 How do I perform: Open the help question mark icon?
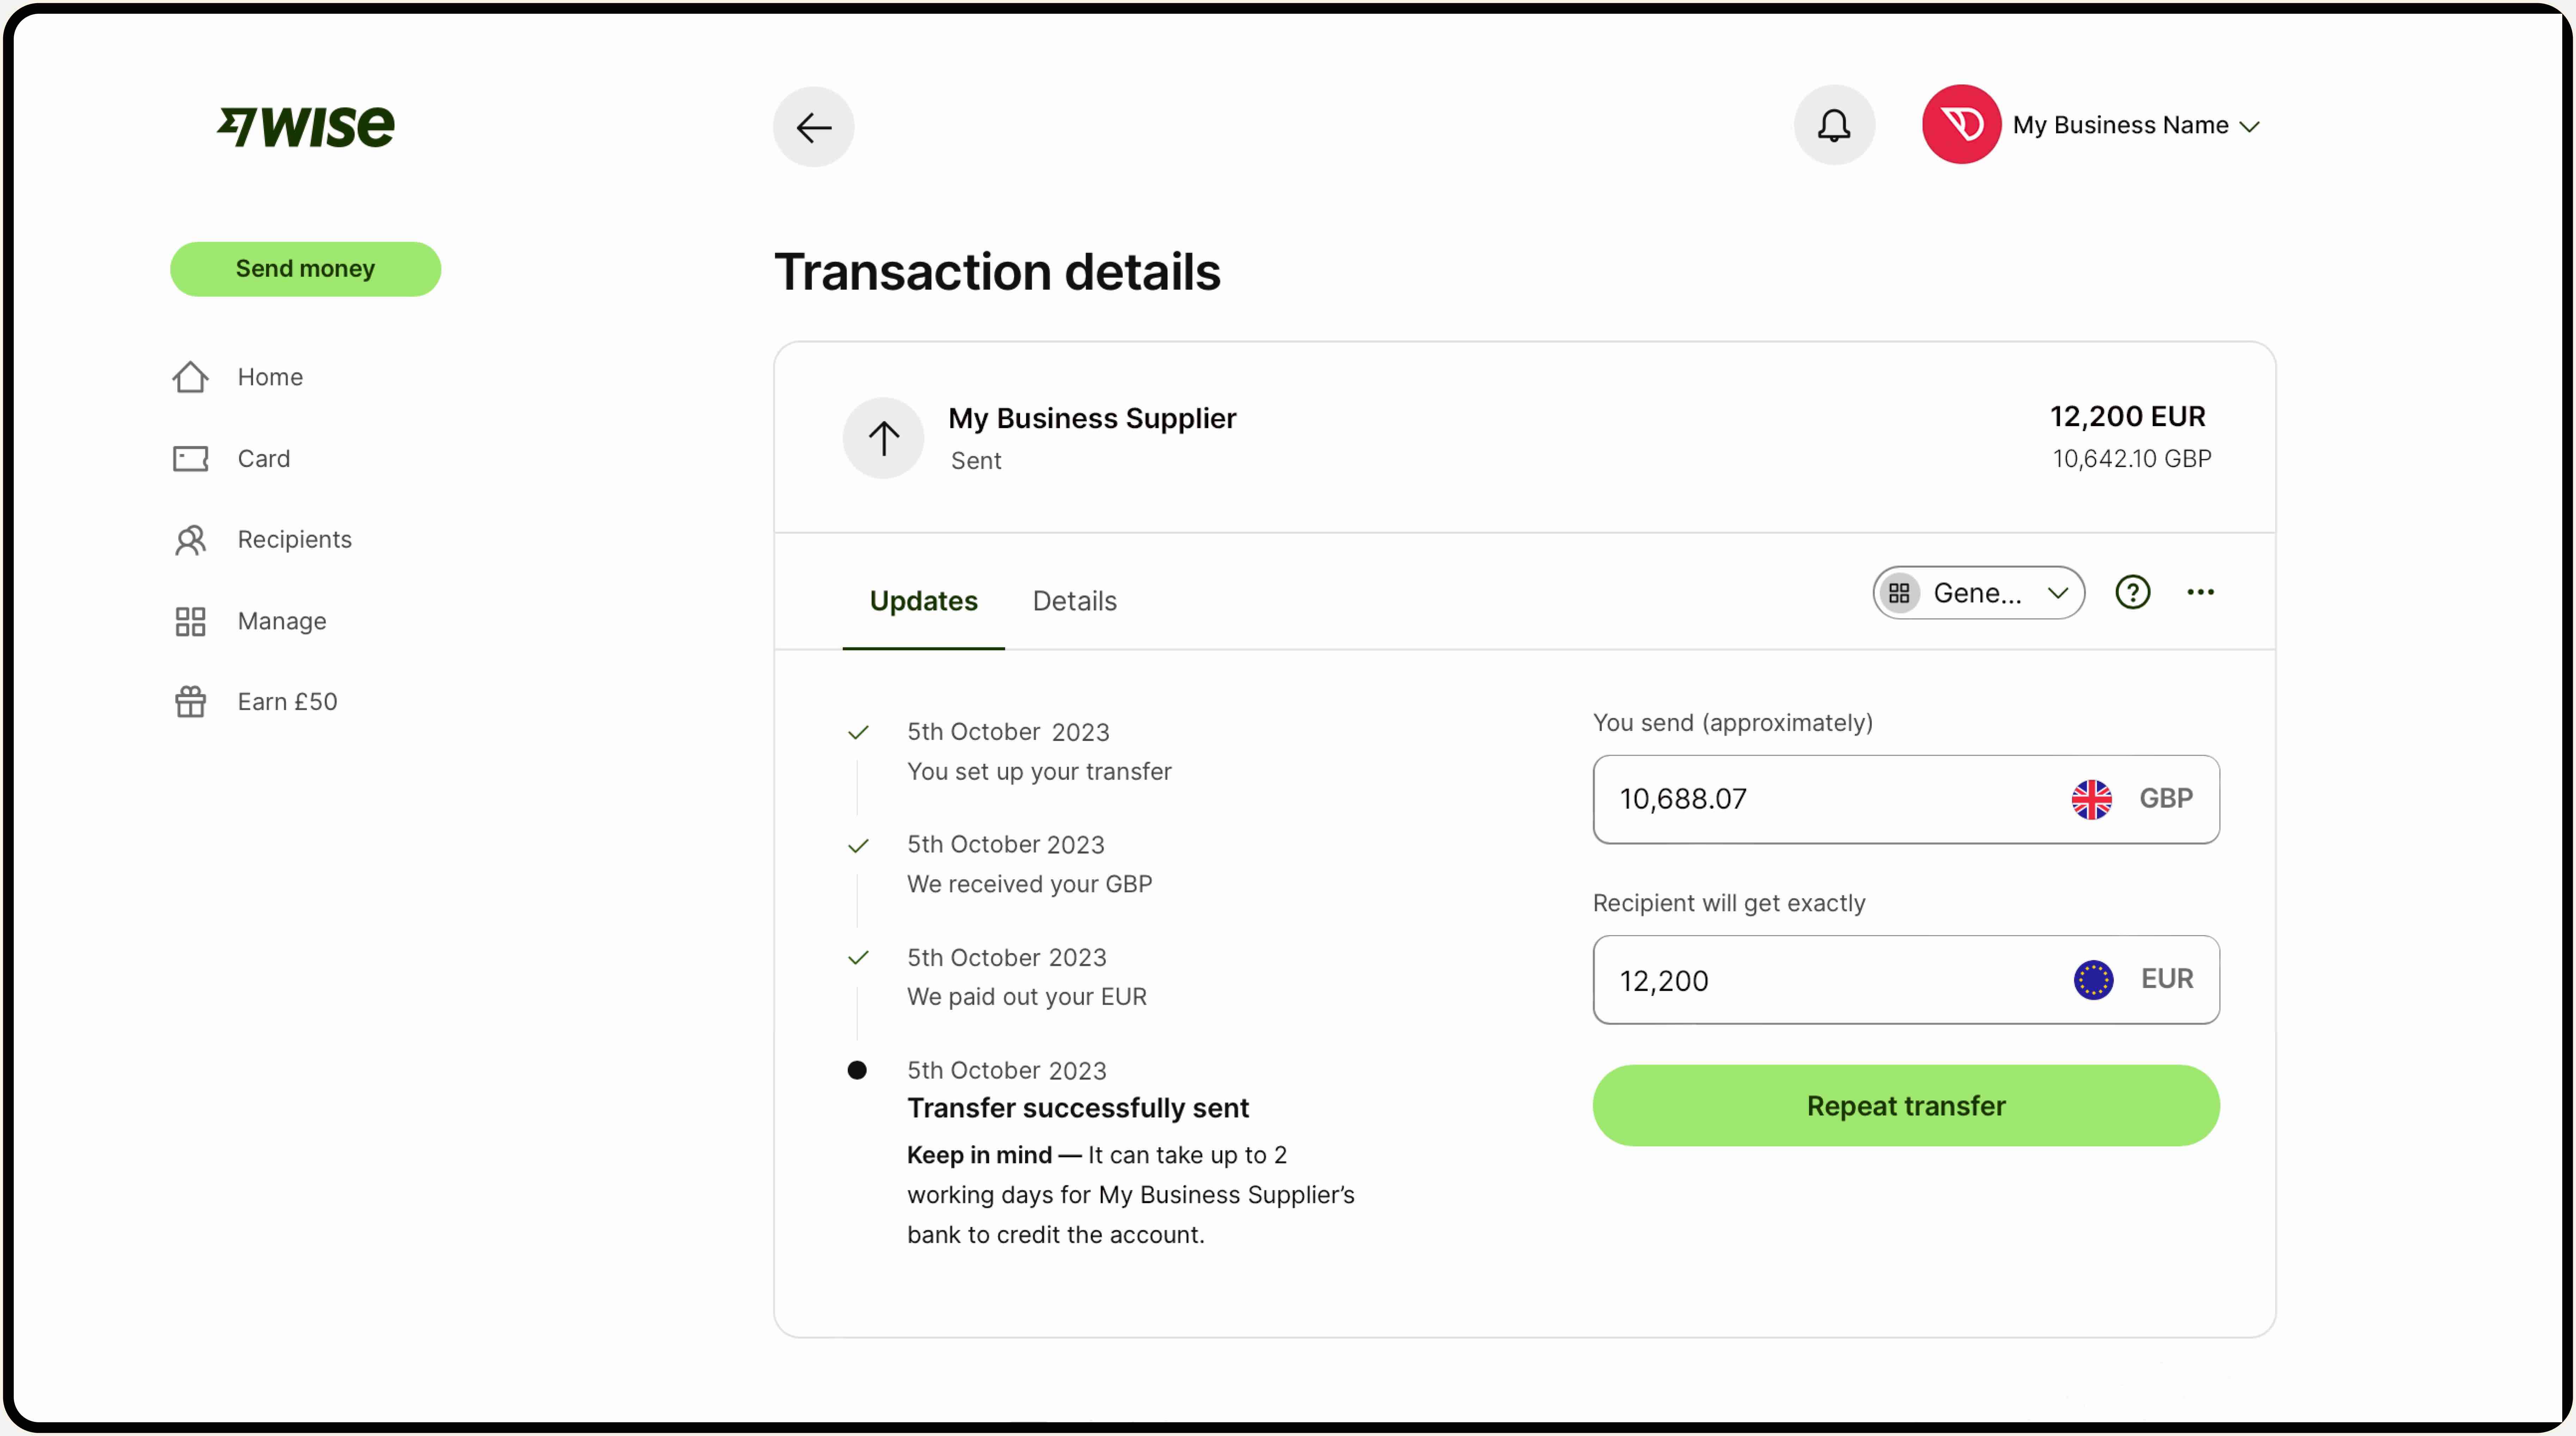point(2132,593)
